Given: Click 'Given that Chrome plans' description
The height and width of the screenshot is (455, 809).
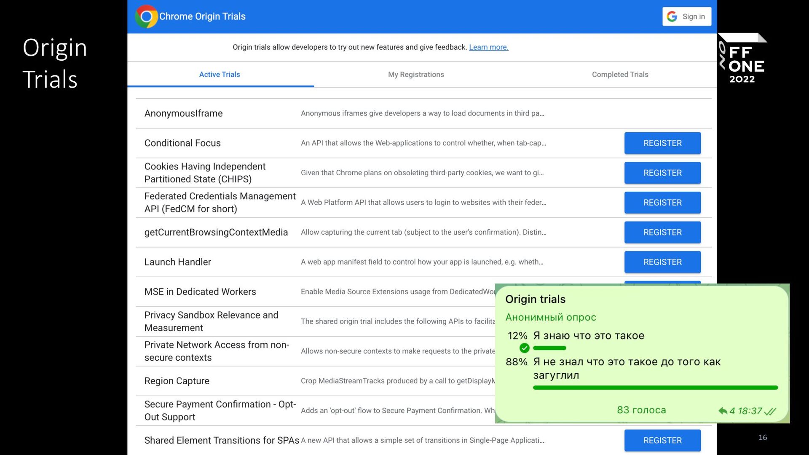Looking at the screenshot, I should (422, 173).
